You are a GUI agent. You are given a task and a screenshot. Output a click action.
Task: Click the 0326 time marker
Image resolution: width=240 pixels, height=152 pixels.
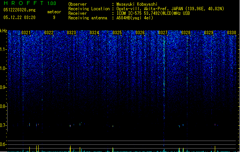tap(140, 33)
